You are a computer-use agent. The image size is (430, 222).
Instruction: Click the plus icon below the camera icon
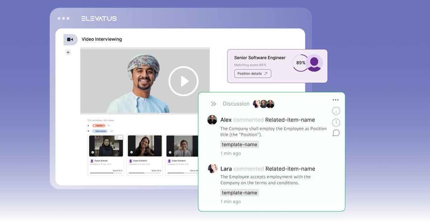[x=68, y=52]
